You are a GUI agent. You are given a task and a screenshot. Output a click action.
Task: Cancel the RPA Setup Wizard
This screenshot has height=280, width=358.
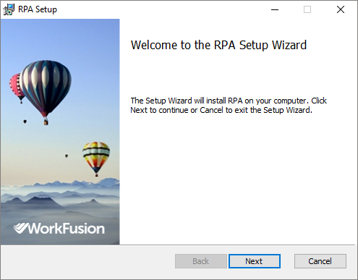coord(320,261)
